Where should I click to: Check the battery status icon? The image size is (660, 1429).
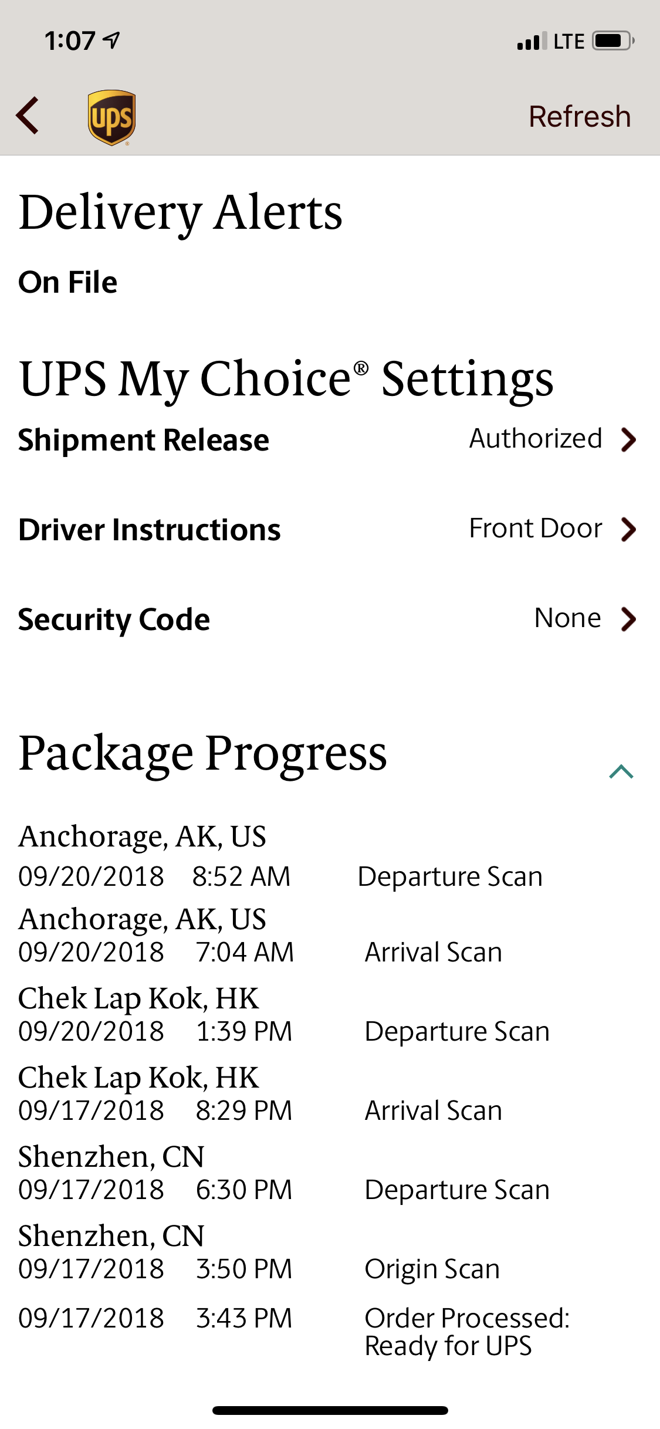[x=612, y=41]
